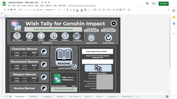
Task: Open the Pity Checker navigation icon
Action: click(17, 36)
